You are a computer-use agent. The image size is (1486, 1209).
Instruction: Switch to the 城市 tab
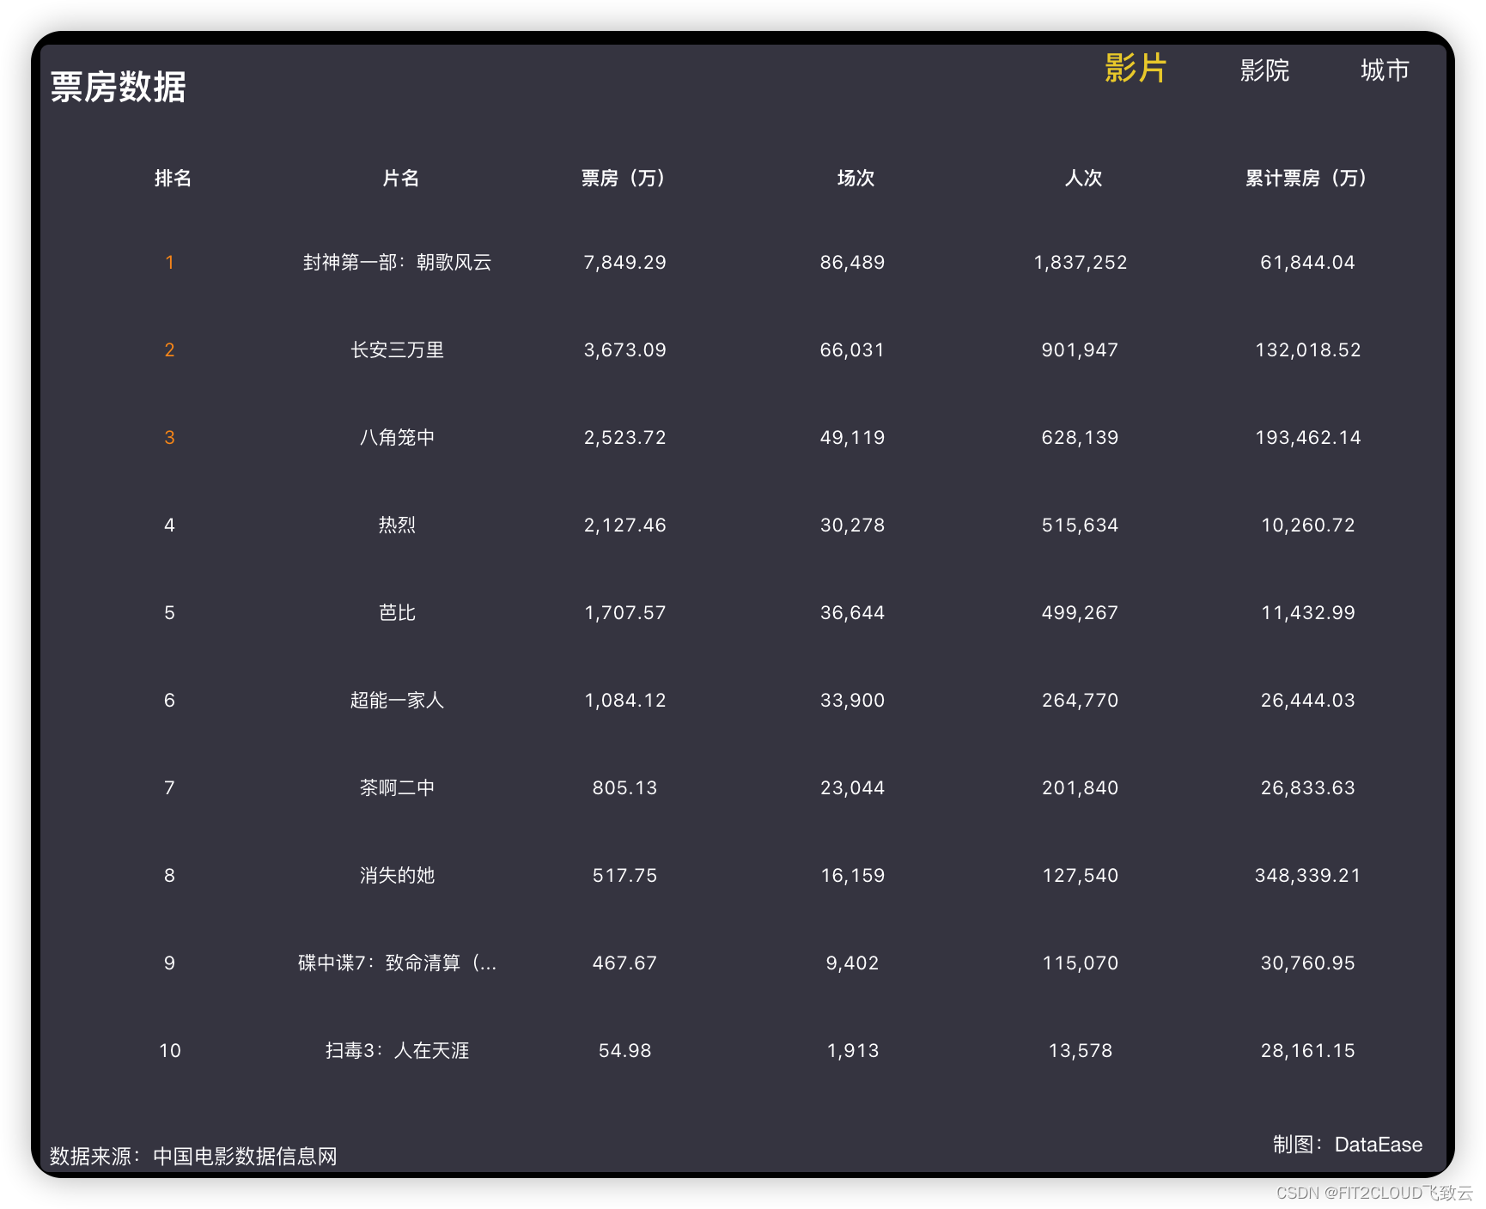point(1385,70)
